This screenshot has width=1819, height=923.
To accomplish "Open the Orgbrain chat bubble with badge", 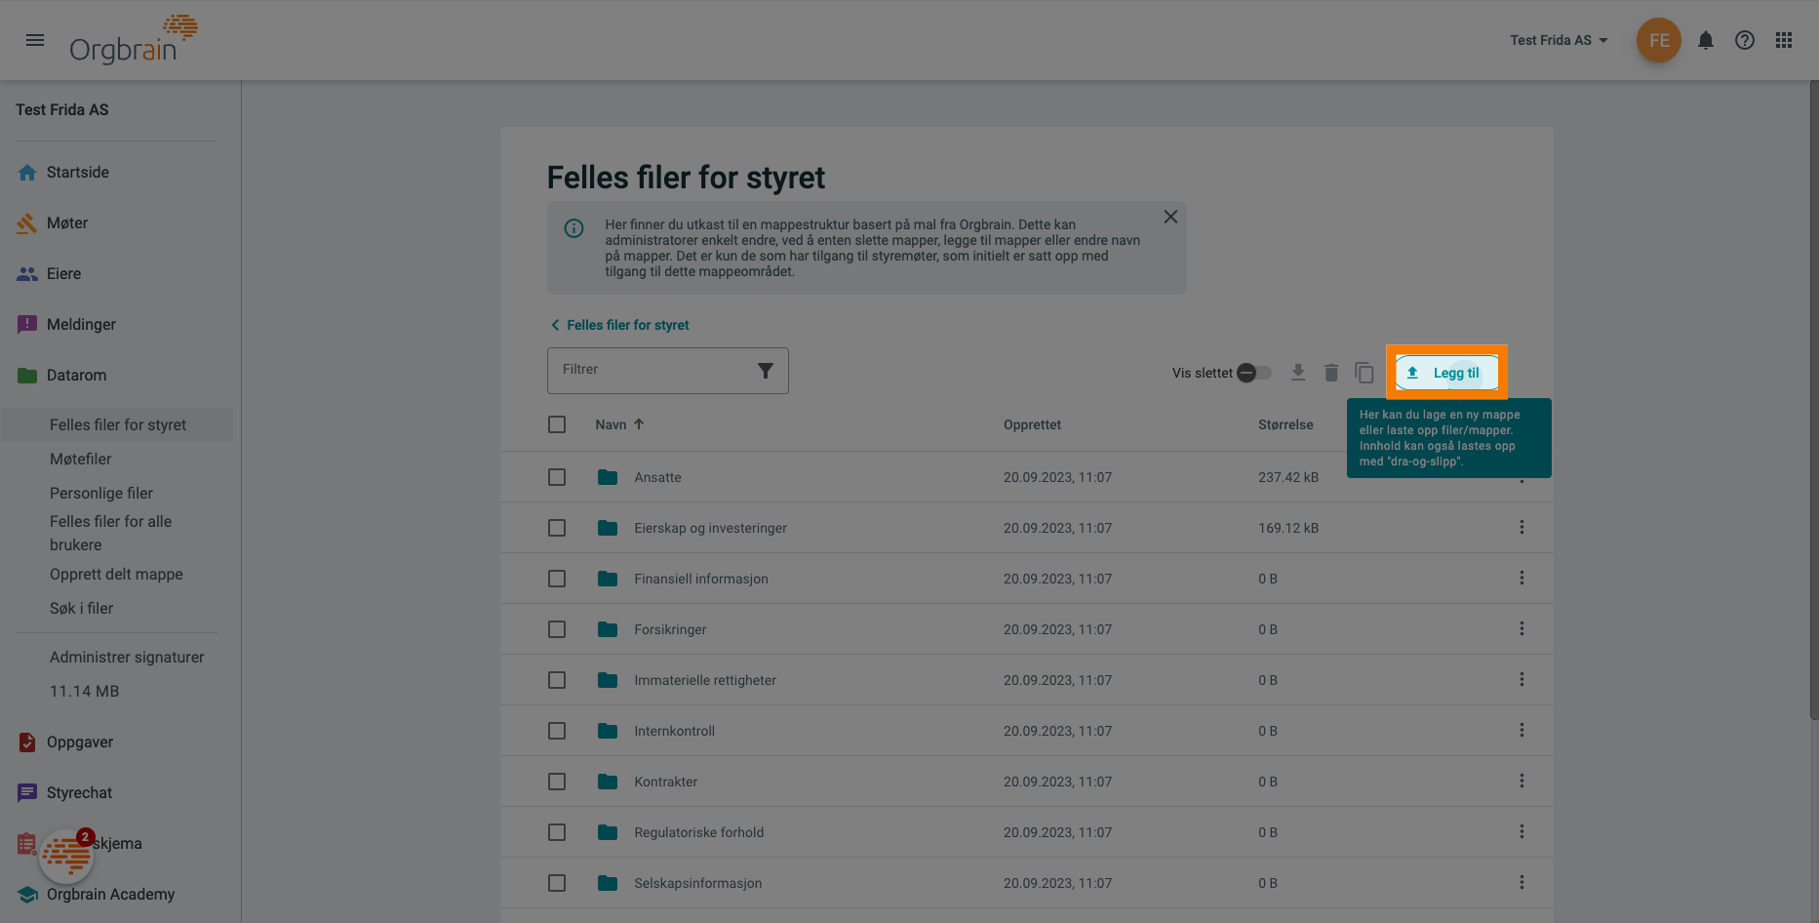I will coord(66,856).
